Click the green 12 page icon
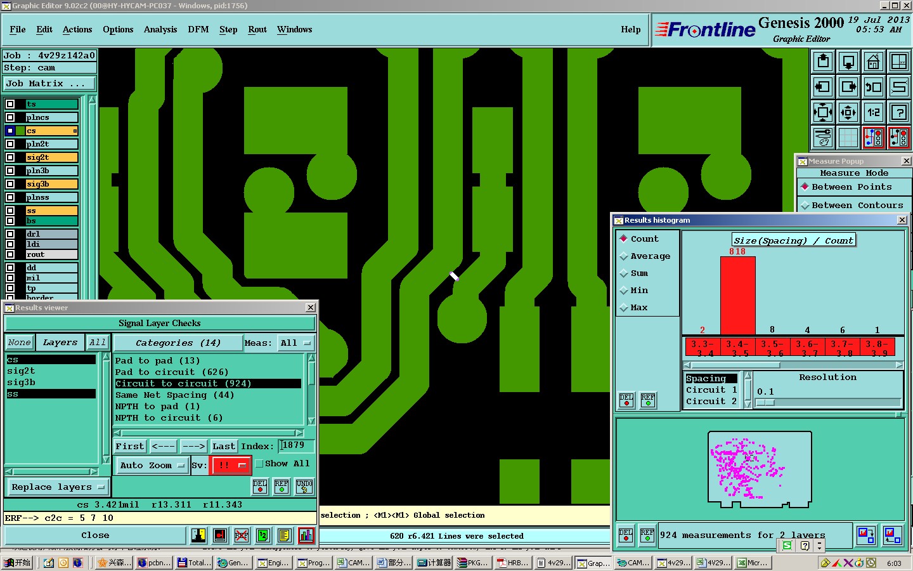 click(263, 535)
